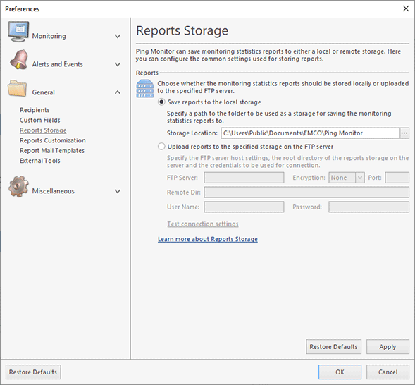The width and height of the screenshot is (415, 385).
Task: Click the Port input field
Action: (x=397, y=178)
